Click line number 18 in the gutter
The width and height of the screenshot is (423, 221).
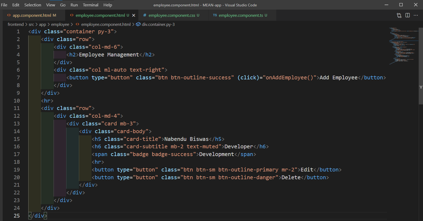click(17, 162)
